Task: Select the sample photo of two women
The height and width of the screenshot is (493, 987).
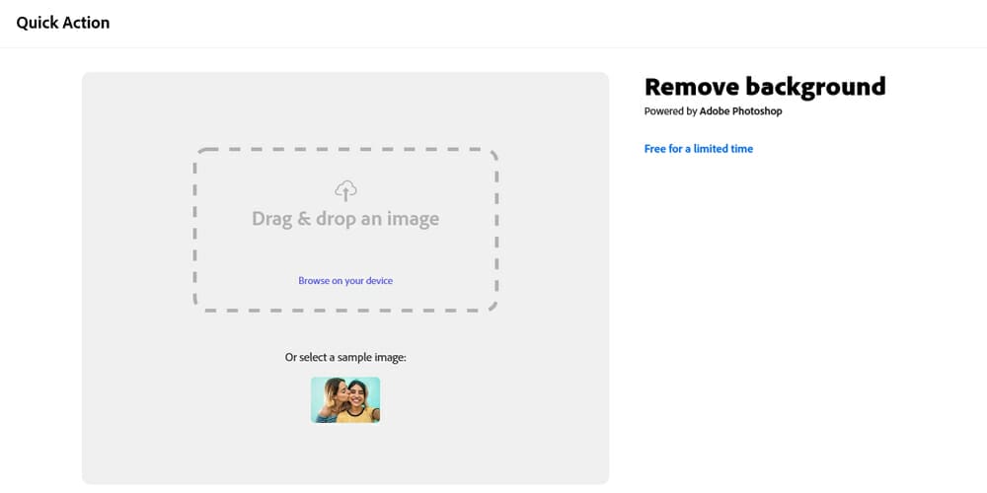Action: point(345,400)
